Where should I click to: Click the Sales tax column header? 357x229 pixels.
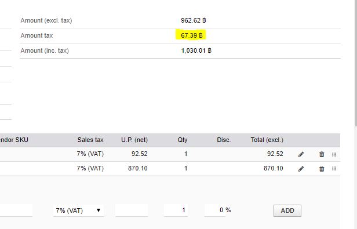click(90, 140)
